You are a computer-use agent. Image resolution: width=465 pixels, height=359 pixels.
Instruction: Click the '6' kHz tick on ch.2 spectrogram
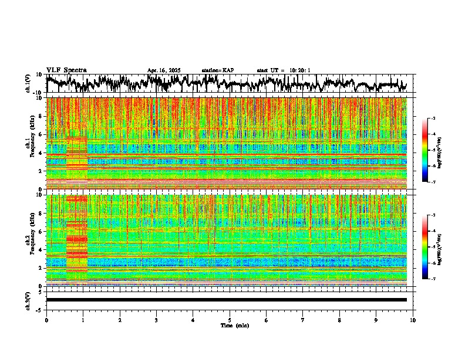pos(41,231)
